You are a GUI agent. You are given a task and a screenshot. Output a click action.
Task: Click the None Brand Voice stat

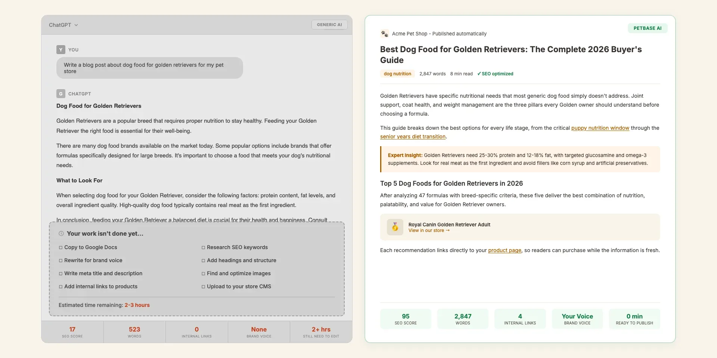click(x=259, y=332)
